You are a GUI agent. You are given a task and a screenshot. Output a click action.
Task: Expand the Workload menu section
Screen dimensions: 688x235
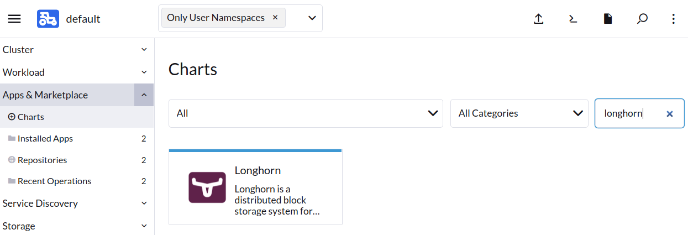[77, 72]
